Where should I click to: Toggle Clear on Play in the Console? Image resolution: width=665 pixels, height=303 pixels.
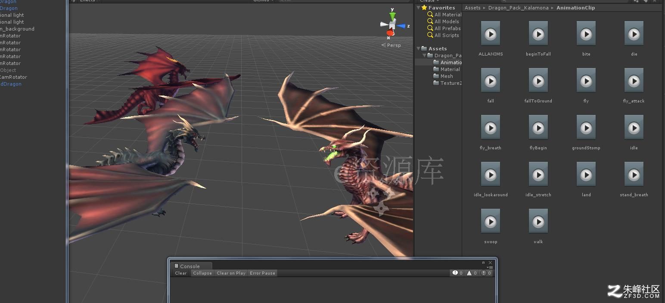[x=231, y=273]
